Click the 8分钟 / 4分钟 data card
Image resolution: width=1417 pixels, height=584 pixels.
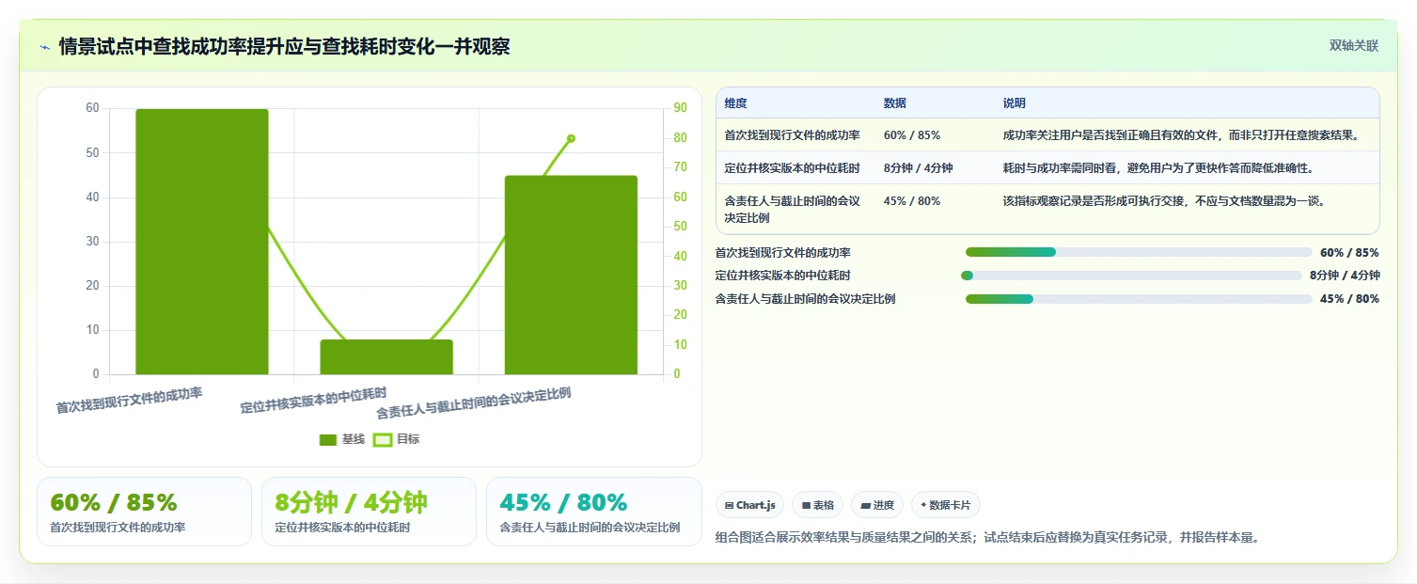coord(369,512)
